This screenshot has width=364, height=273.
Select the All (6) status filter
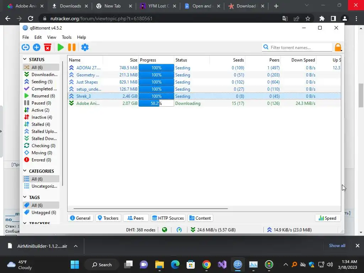point(41,67)
